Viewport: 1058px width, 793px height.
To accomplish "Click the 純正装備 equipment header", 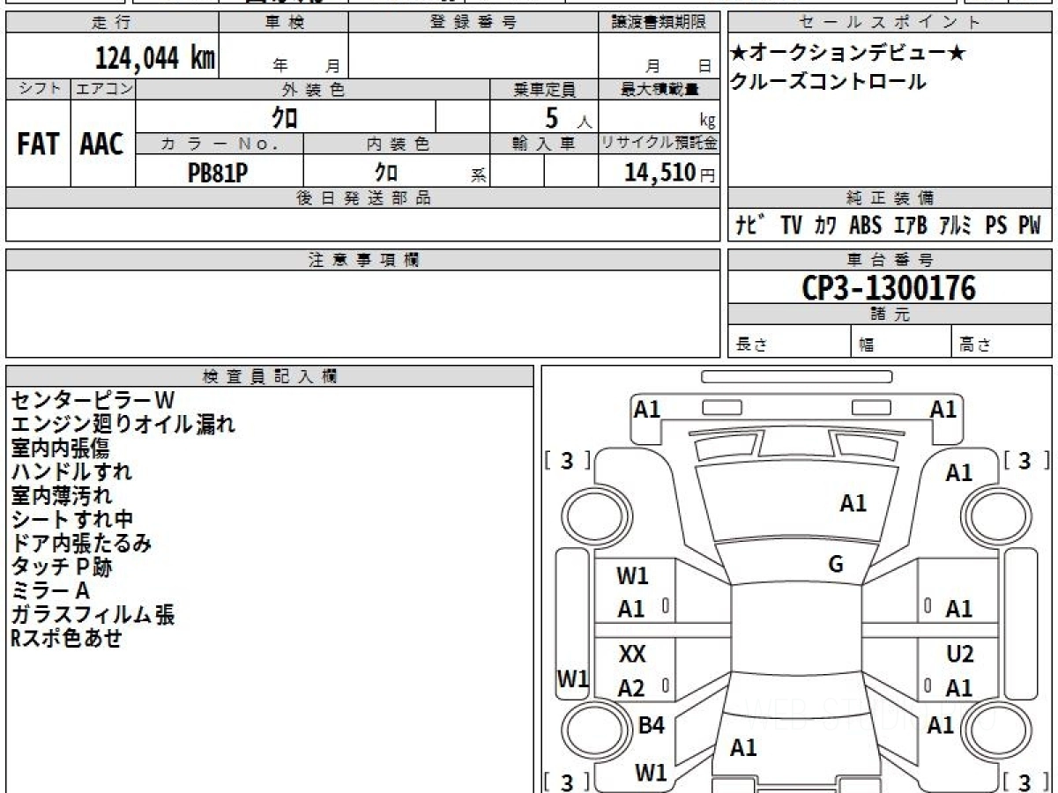I will coord(890,198).
